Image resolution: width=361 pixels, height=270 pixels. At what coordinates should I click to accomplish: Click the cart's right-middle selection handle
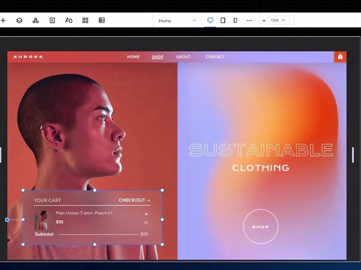tap(162, 220)
